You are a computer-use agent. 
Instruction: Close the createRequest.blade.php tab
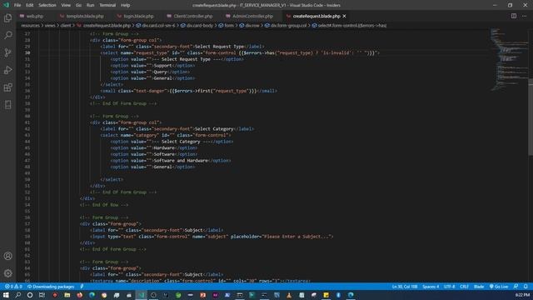point(344,16)
